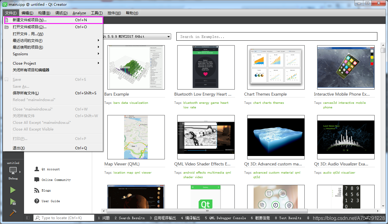This screenshot has height=224, width=388.
Task: Open the 6 概要信息 pane
Action: [x=260, y=218]
